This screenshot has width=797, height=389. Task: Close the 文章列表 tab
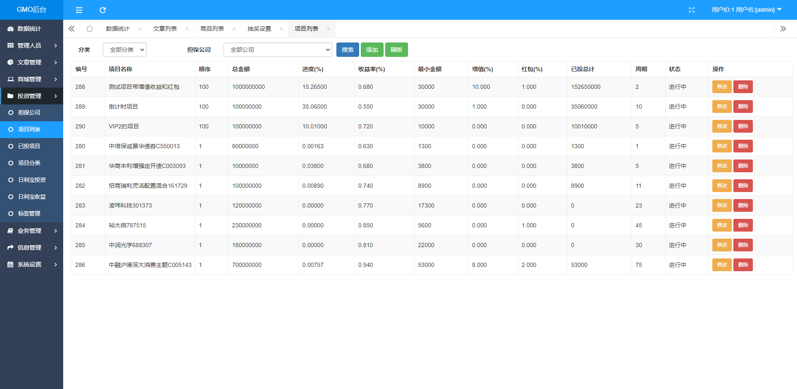[x=187, y=29]
